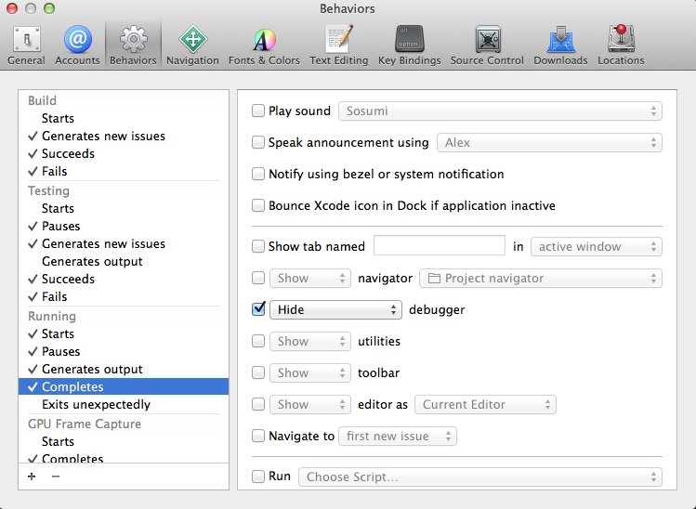This screenshot has height=509, width=696.
Task: Select Running Generates output behavior
Action: (x=124, y=370)
